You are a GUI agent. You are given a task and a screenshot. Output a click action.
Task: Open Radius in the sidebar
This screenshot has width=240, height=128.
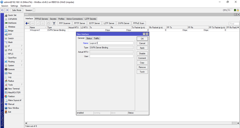[11, 81]
